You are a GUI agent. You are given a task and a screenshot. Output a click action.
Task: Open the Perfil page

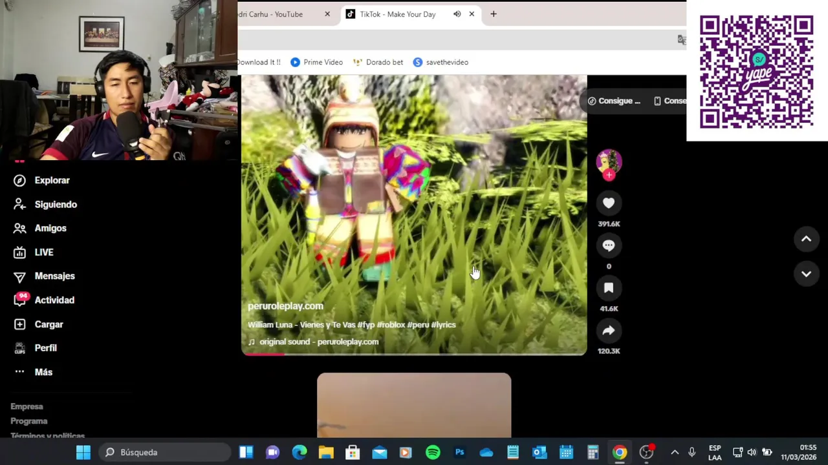tap(36, 347)
